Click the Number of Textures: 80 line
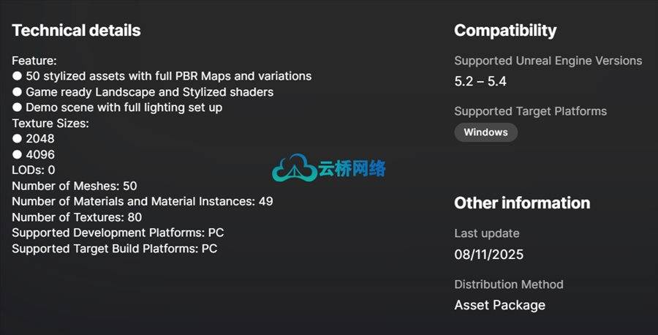658x335 pixels. pos(77,217)
